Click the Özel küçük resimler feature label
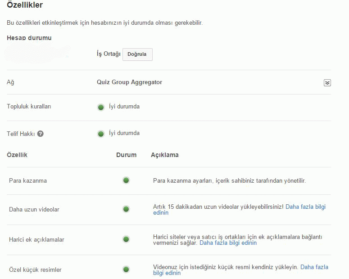This screenshot has height=279, width=349. (35, 270)
